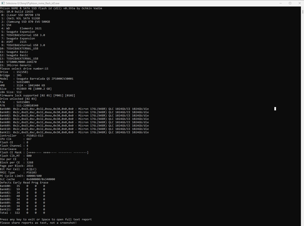Viewport: 304px width, 226px height.
Task: Click the window title text 'Seleziona G:\Temp\P\phison_nvme_flash_id2.exe'
Action: (x=32, y=3)
